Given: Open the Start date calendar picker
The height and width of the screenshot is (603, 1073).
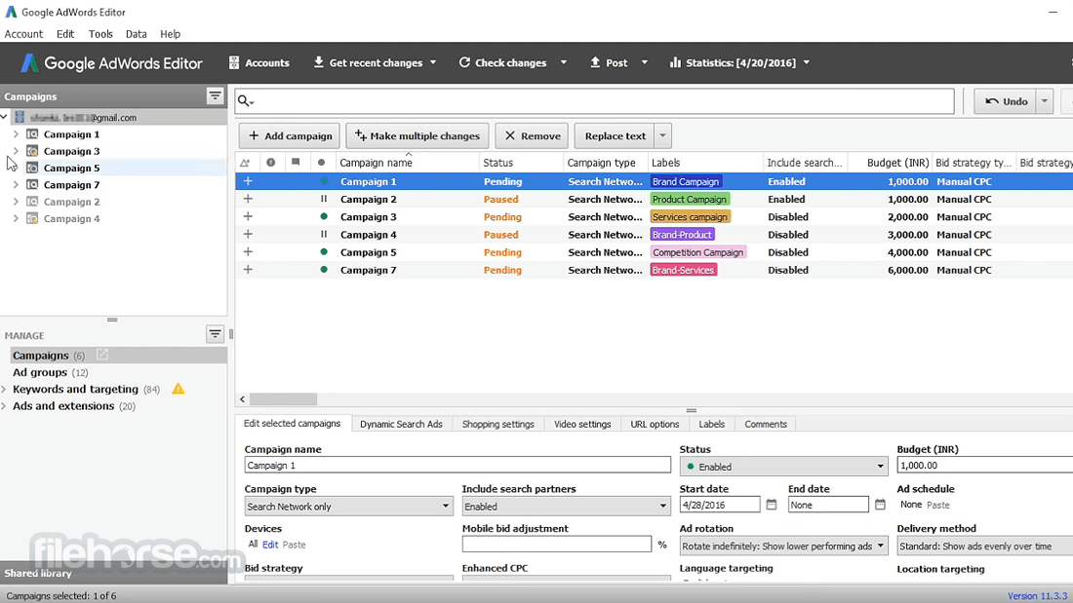Looking at the screenshot, I should (x=772, y=505).
